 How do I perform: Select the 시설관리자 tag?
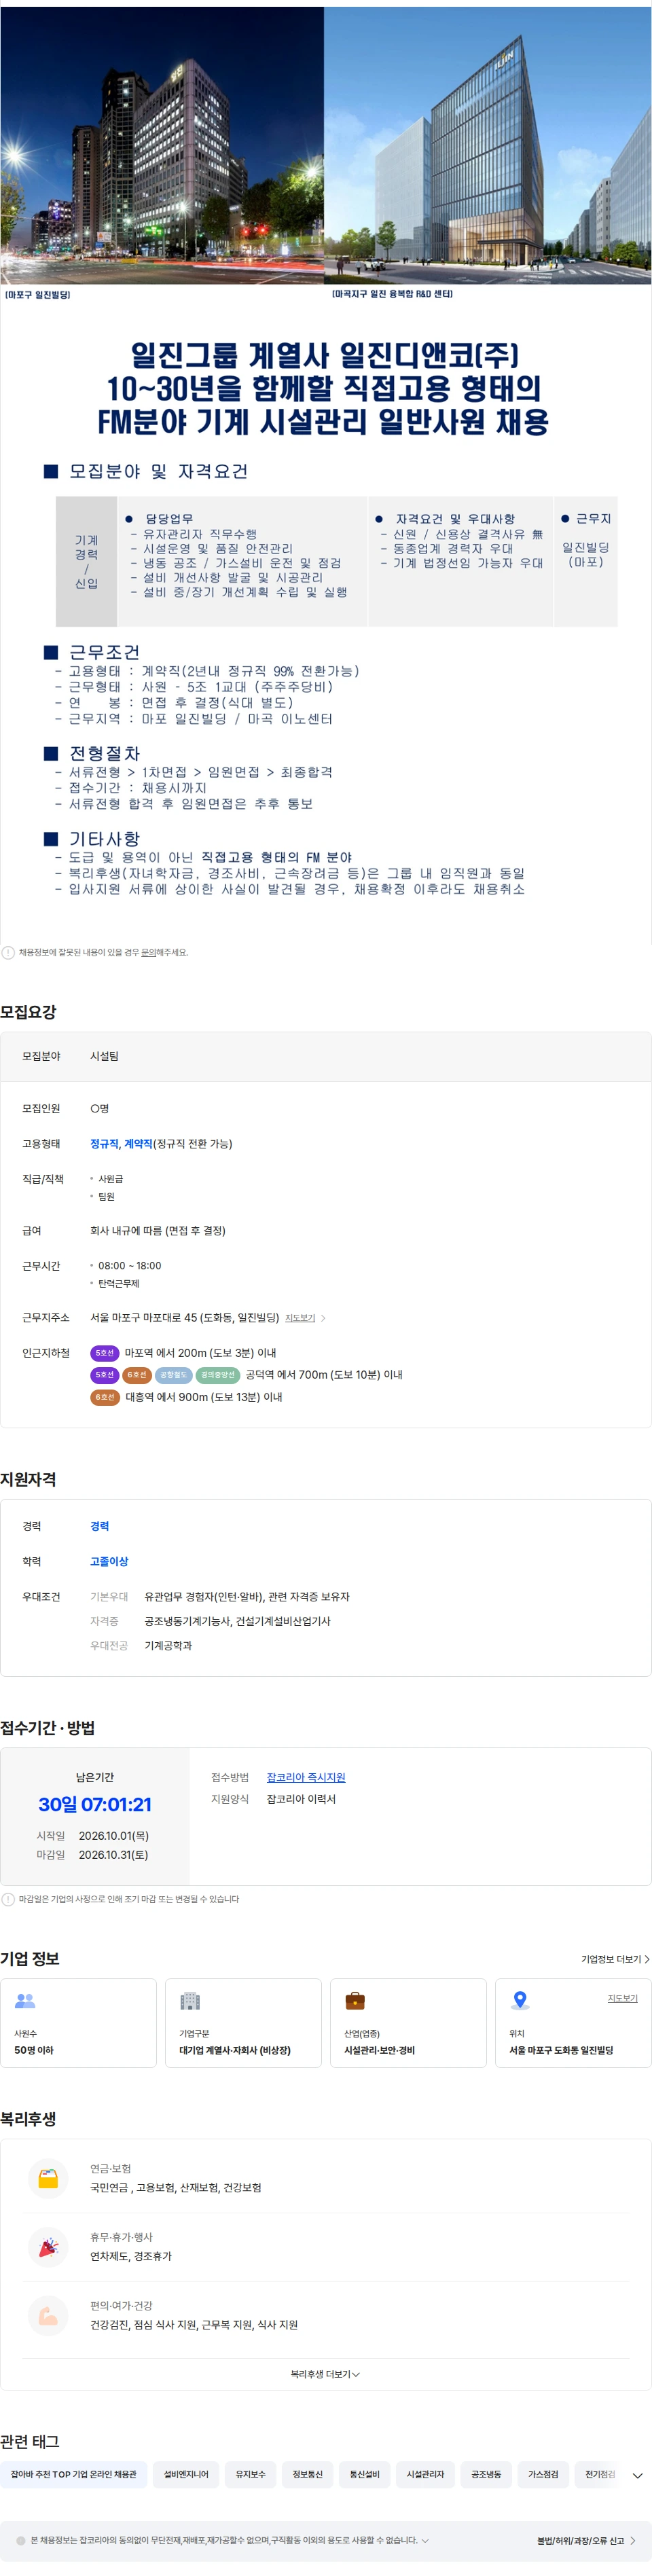(x=425, y=2474)
